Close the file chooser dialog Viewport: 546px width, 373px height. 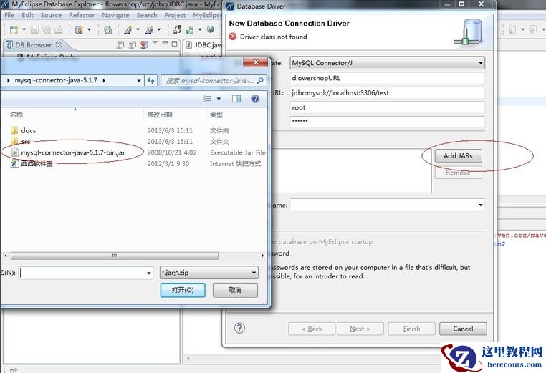point(256,62)
